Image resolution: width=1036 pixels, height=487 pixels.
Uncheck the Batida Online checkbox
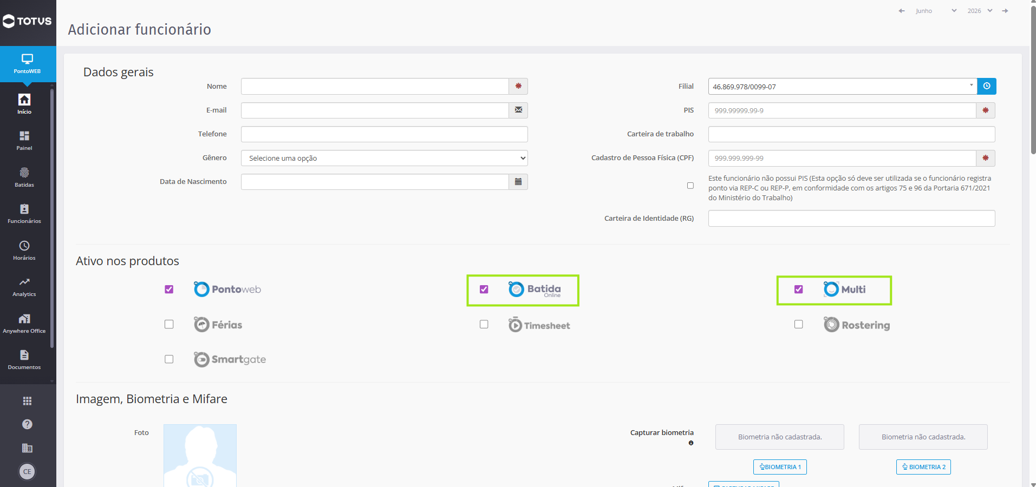click(484, 289)
